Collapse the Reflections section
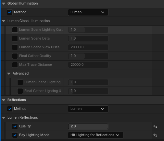This screenshot has height=141, width=164. click(x=4, y=100)
